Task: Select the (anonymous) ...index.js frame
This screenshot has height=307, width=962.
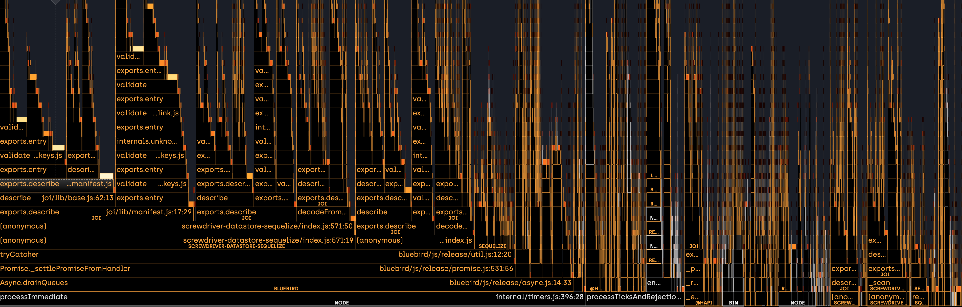Action: point(414,242)
